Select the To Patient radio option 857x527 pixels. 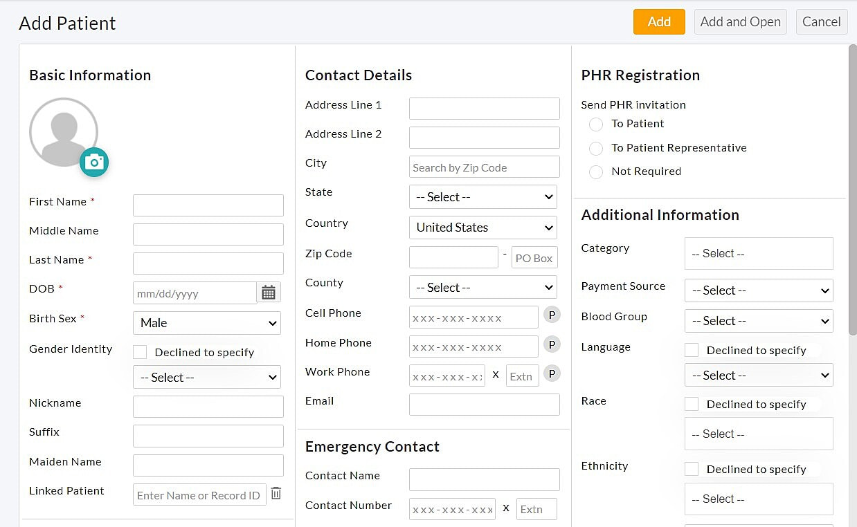pos(596,124)
